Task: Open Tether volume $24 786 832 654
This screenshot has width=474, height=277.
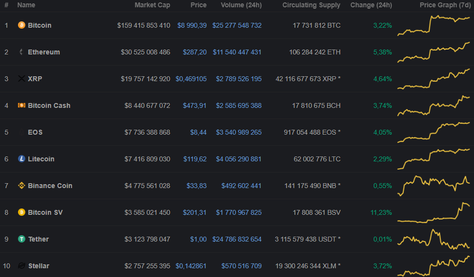Action: click(237, 239)
